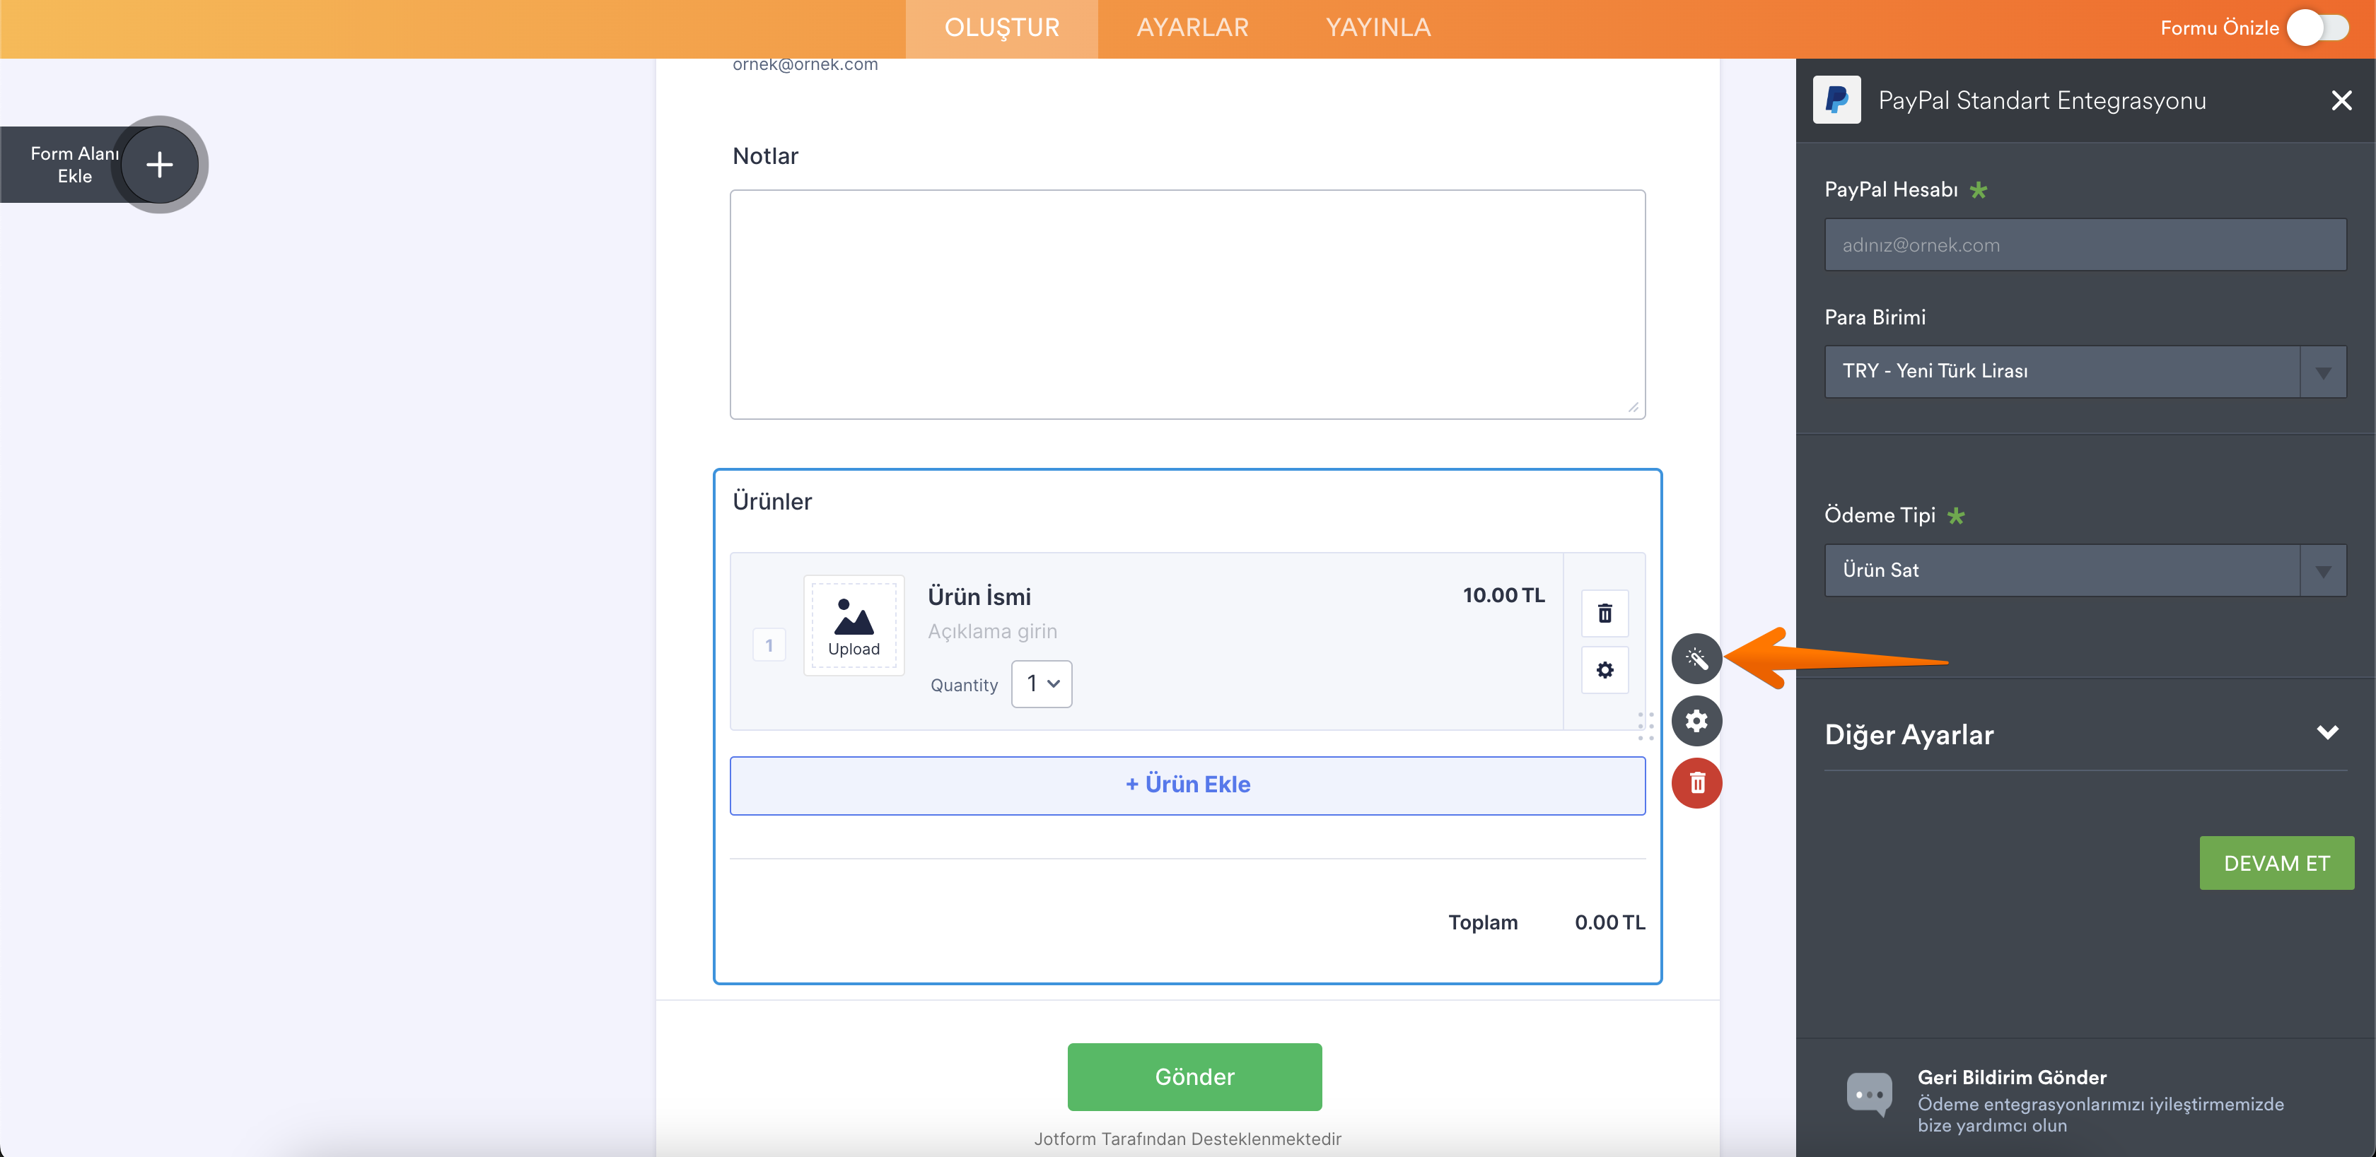Click the + Ürün Ekle button
The width and height of the screenshot is (2376, 1157).
coord(1187,785)
